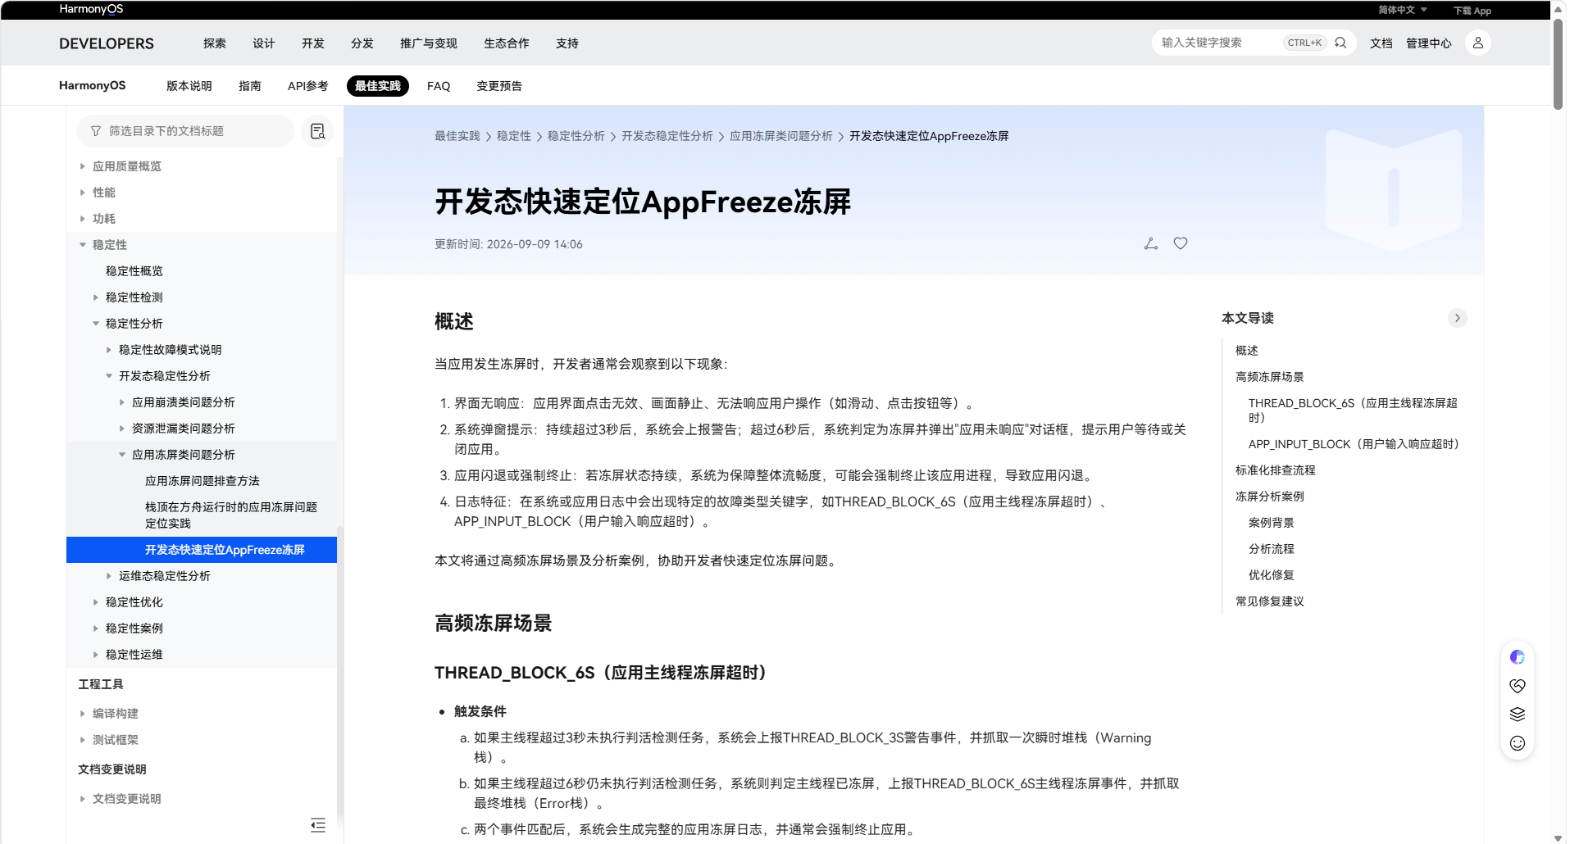Favorite the article with heart icon
The width and height of the screenshot is (1570, 844).
point(1181,243)
